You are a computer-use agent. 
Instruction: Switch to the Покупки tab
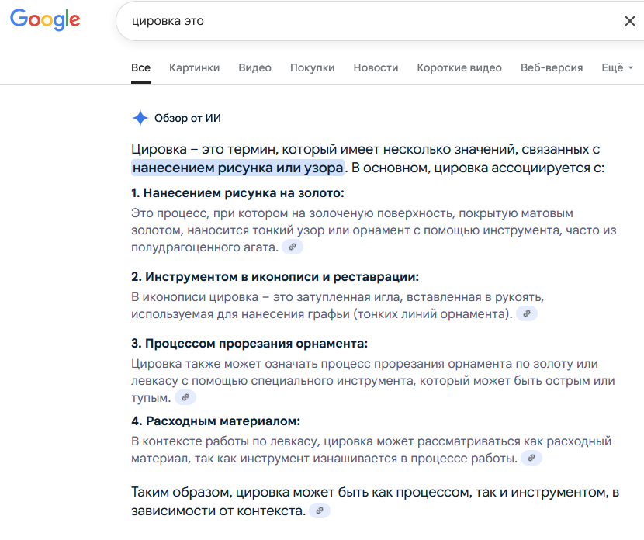coord(312,67)
